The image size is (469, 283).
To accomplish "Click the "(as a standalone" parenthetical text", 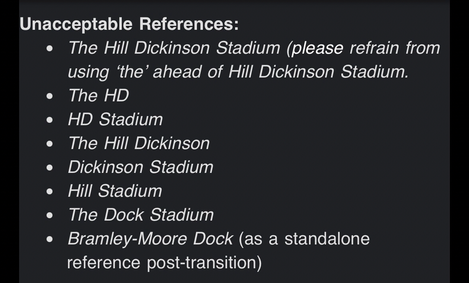I will [x=304, y=239].
